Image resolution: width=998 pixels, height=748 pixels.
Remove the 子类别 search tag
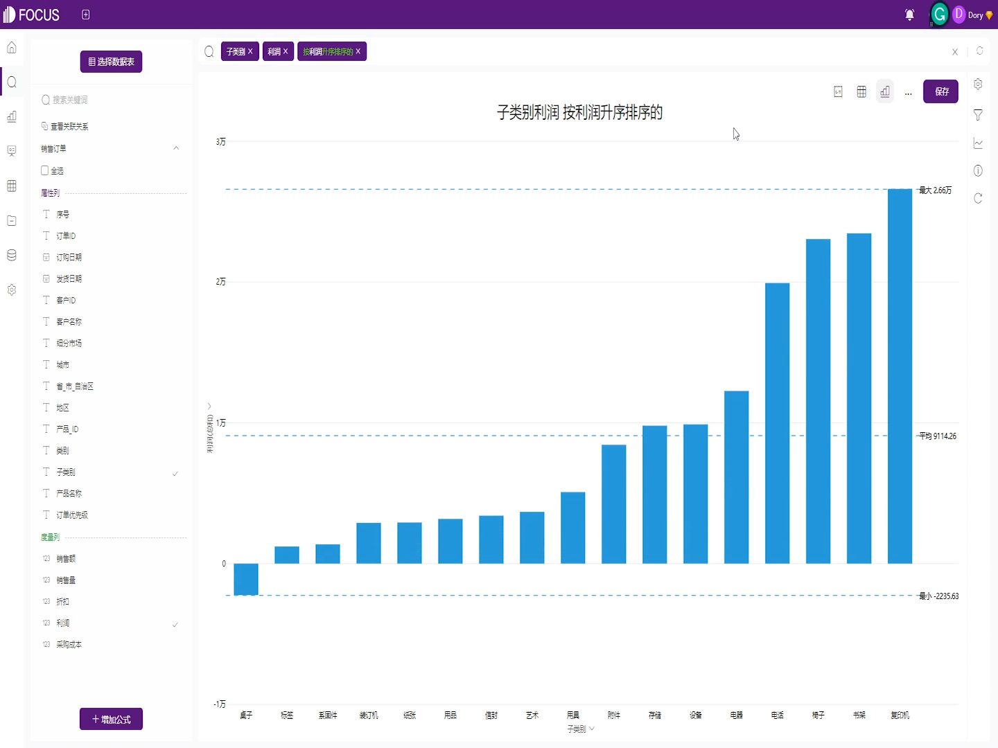[250, 51]
